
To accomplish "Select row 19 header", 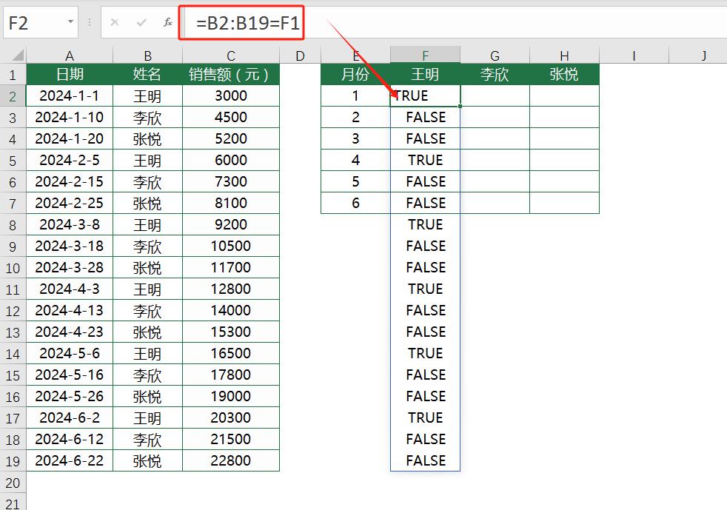I will [x=13, y=461].
